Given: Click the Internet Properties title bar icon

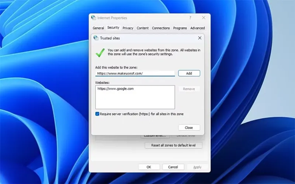Looking at the screenshot, I should (x=94, y=18).
